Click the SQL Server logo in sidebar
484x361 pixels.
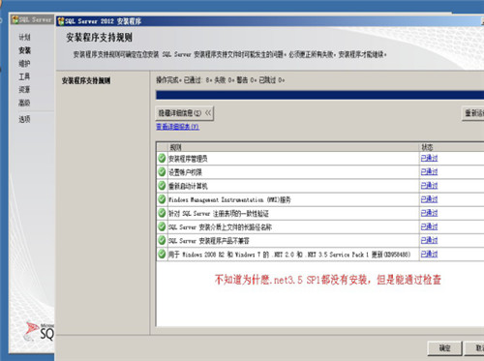click(40, 331)
